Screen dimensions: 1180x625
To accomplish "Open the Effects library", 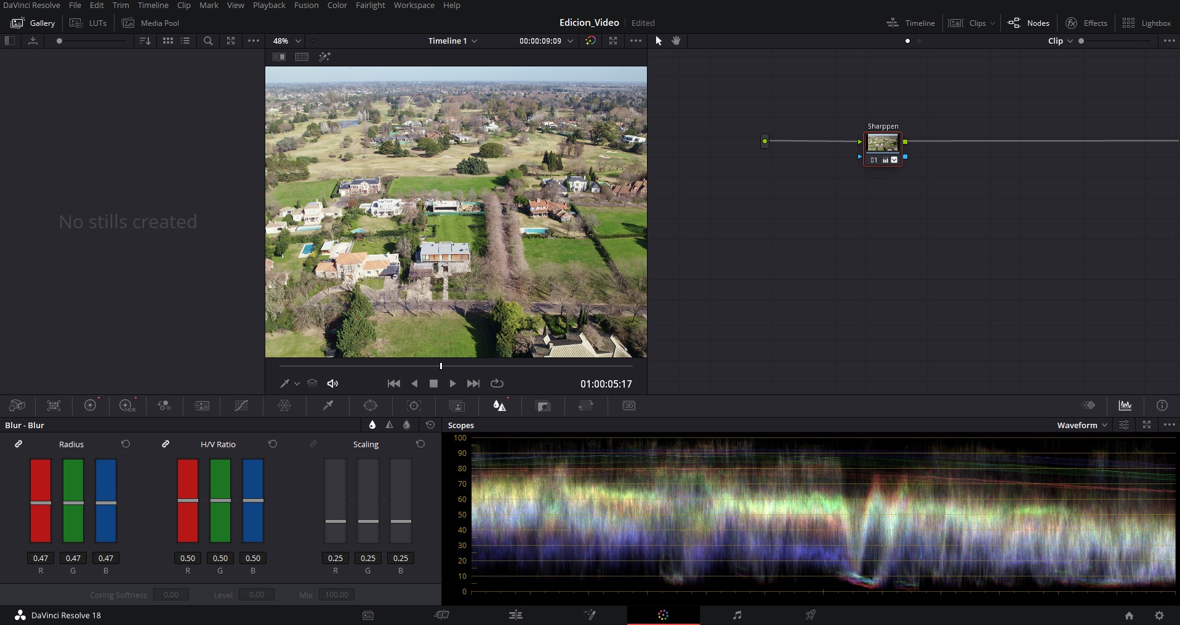I will click(1086, 23).
